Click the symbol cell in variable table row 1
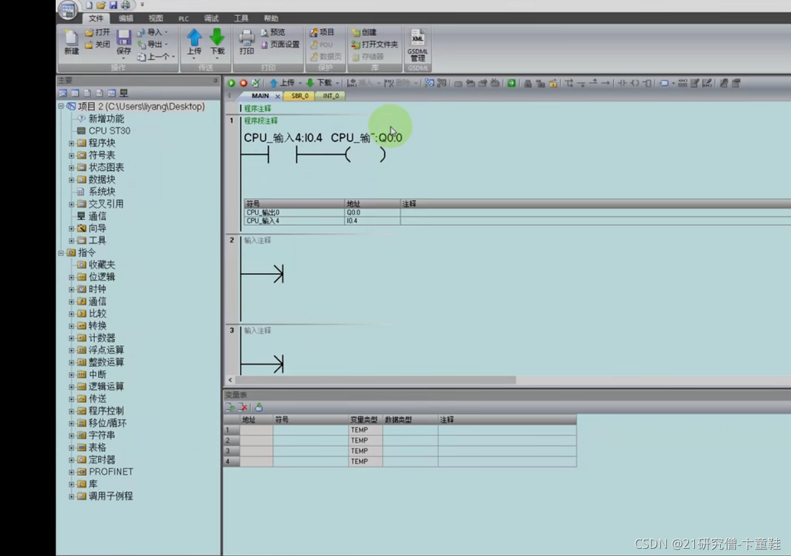This screenshot has width=791, height=556. 310,430
